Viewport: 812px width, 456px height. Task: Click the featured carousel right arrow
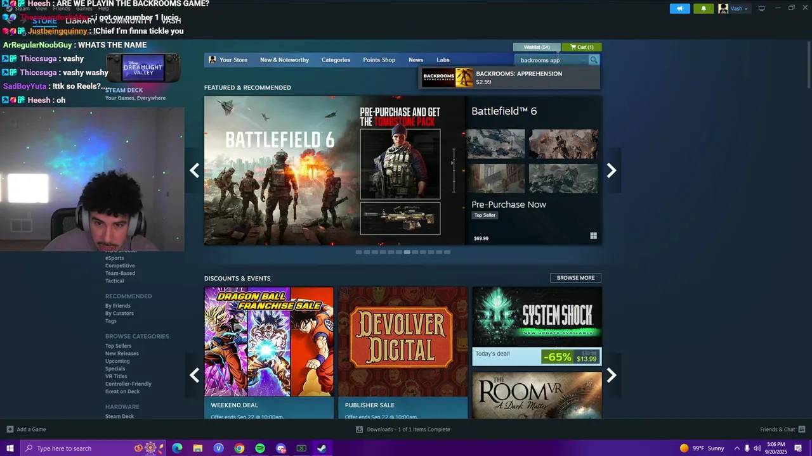point(611,170)
